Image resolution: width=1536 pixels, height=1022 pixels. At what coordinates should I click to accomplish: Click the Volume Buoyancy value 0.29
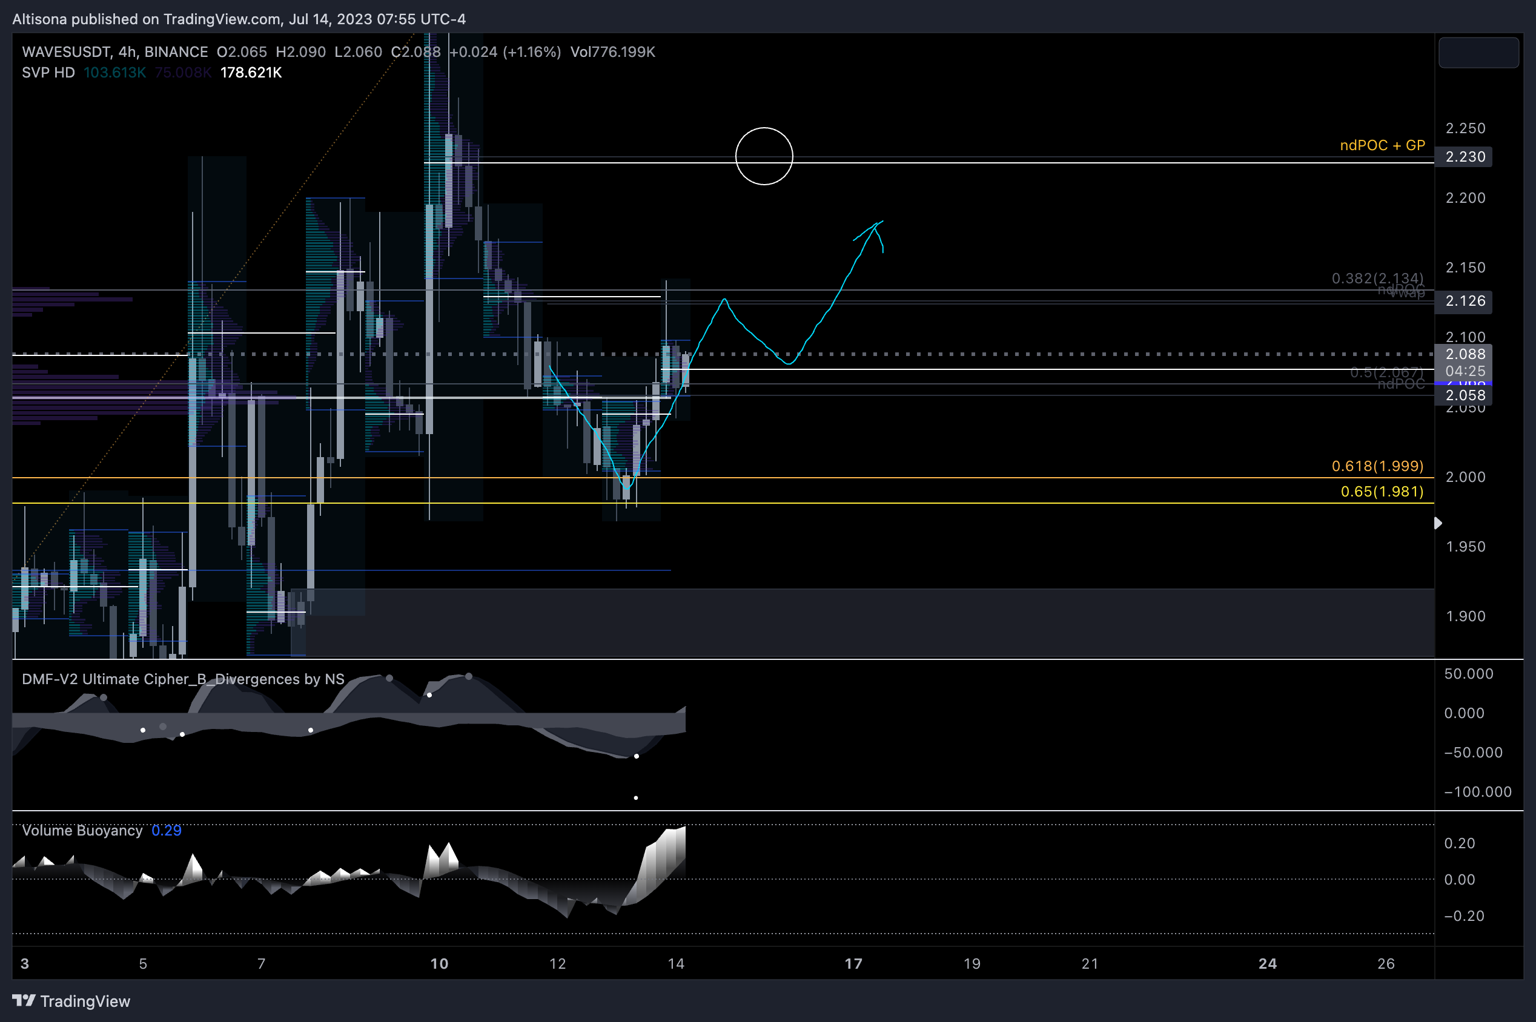[x=166, y=831]
